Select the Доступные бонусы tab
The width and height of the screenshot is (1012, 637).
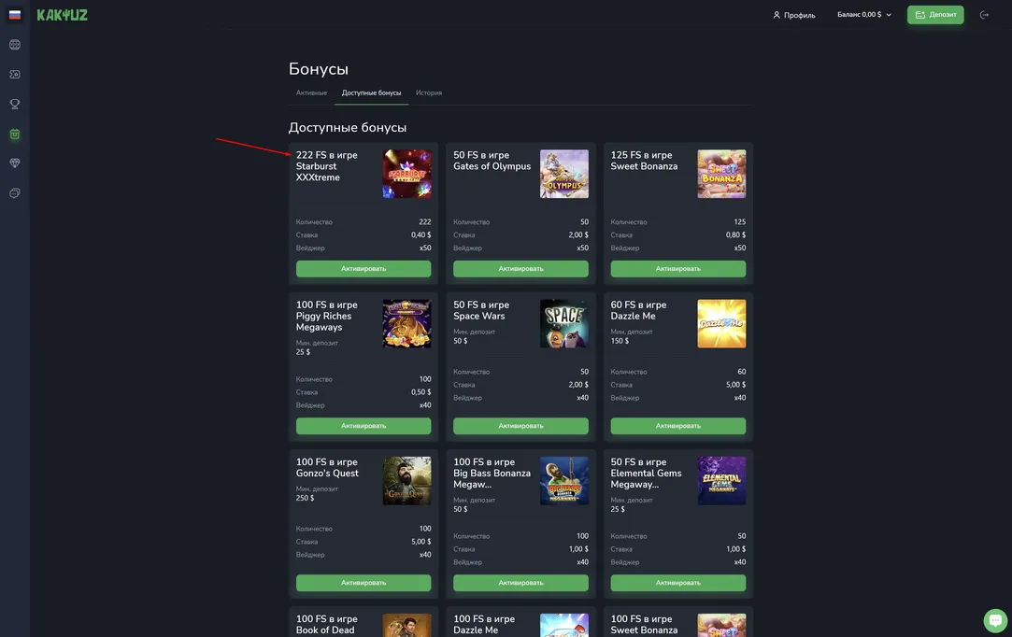(371, 93)
